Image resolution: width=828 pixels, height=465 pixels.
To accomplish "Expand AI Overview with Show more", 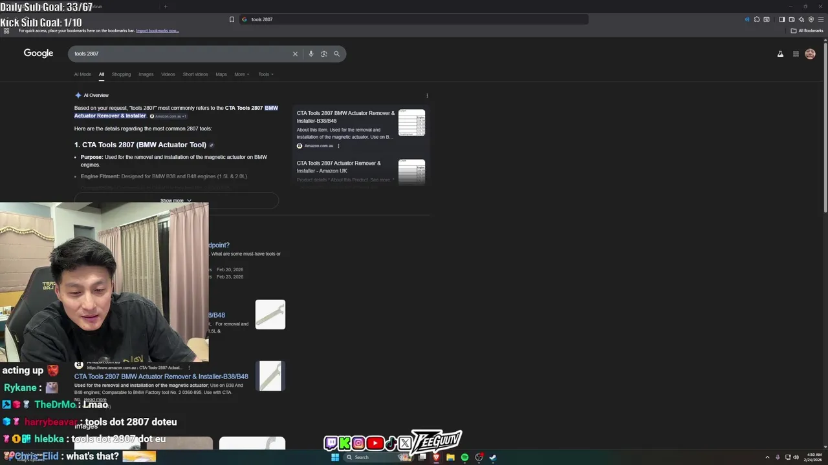I will [x=176, y=200].
